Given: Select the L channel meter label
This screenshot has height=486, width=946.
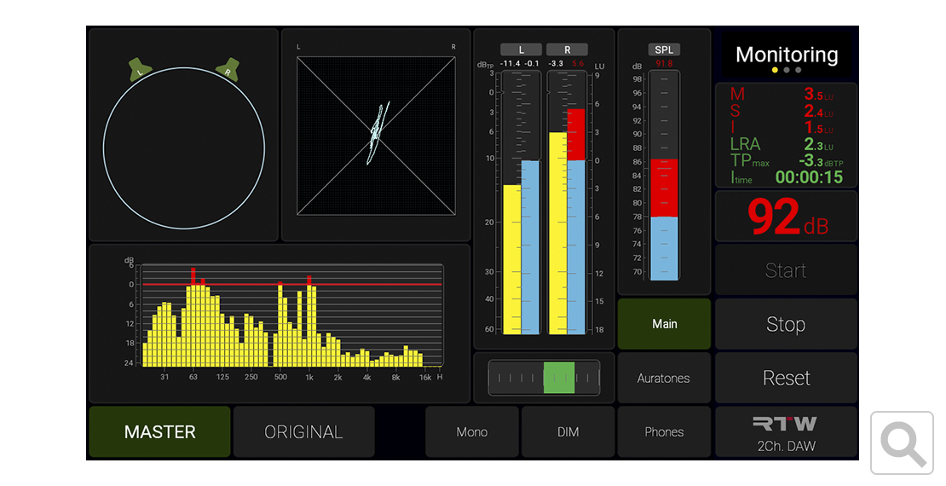Looking at the screenshot, I should coord(521,49).
